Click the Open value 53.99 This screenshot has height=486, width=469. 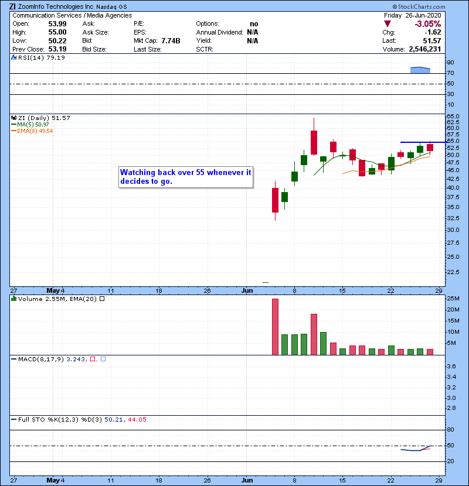coord(57,23)
